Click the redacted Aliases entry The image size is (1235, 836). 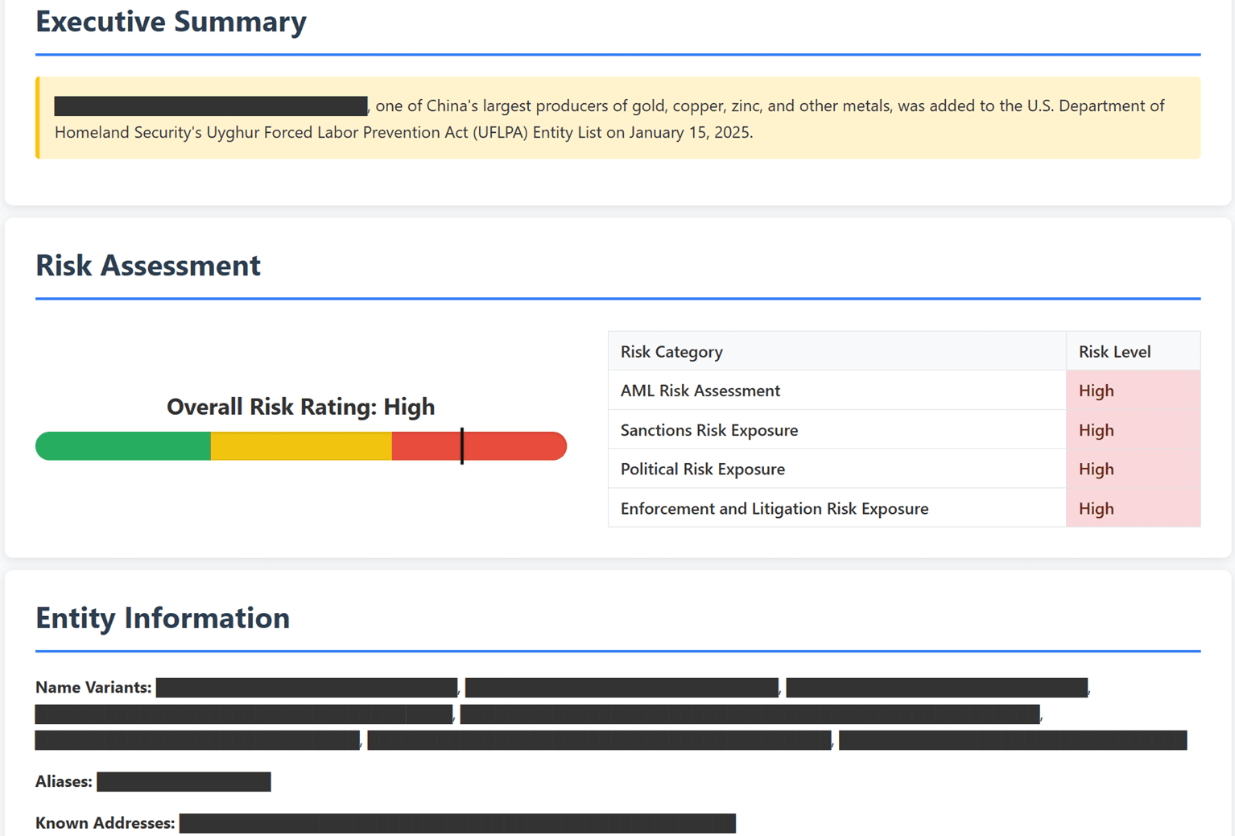184,781
